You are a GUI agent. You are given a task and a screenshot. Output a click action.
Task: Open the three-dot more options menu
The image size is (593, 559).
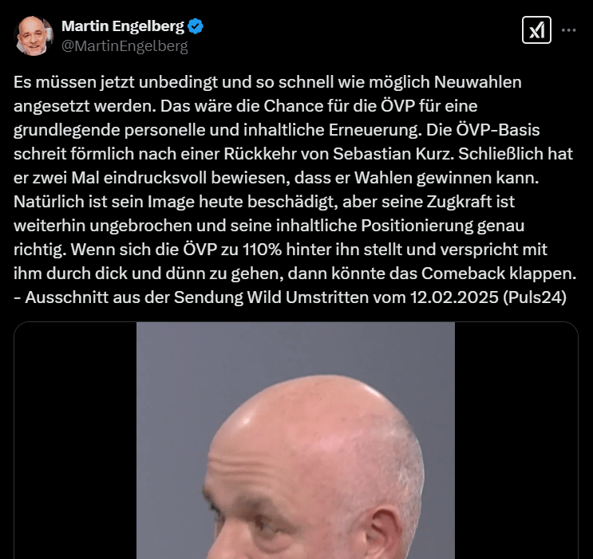pos(568,30)
